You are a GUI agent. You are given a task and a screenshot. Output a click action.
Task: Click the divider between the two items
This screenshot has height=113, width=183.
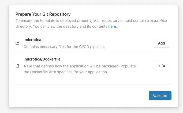click(93, 53)
